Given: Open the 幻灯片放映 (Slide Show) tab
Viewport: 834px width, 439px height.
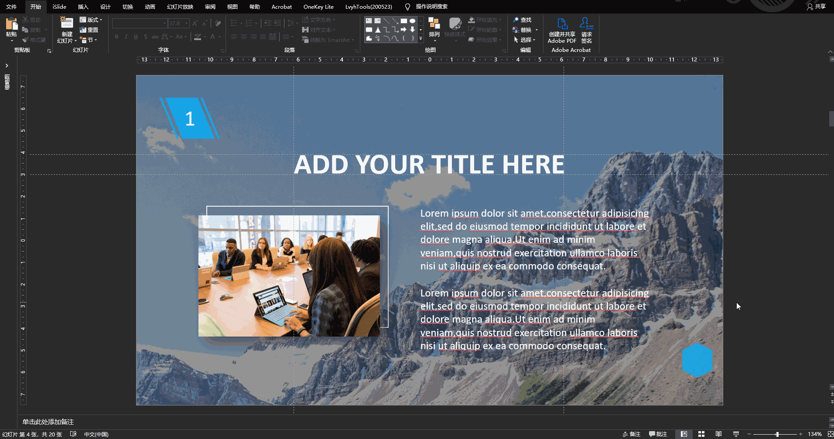Looking at the screenshot, I should point(180,7).
